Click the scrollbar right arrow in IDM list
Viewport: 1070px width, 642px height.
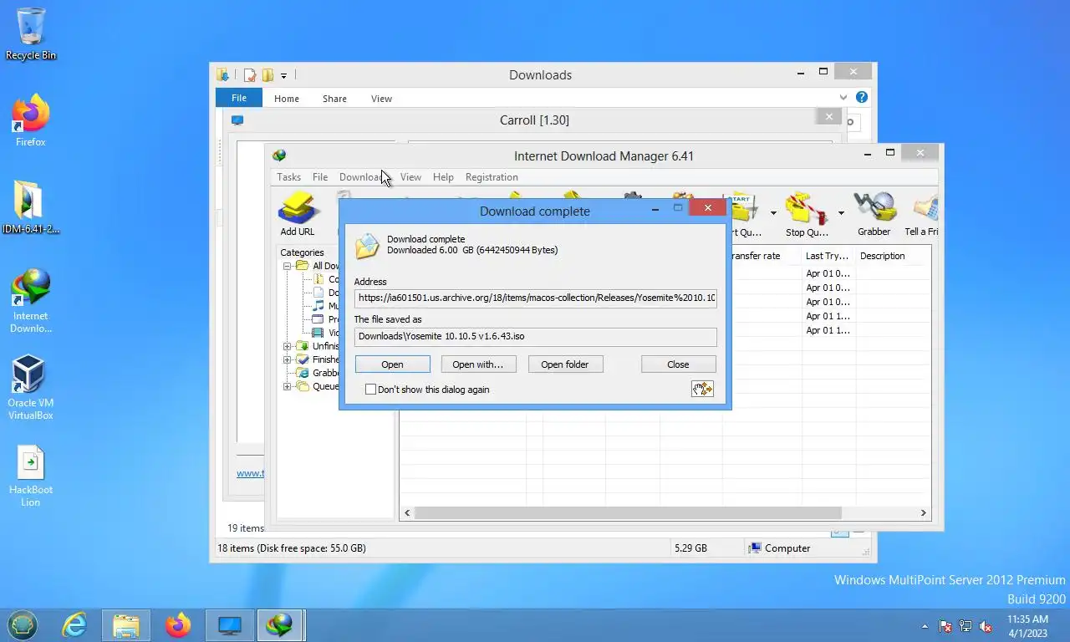point(924,512)
